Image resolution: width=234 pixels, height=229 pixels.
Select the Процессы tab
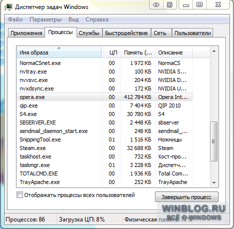click(60, 32)
